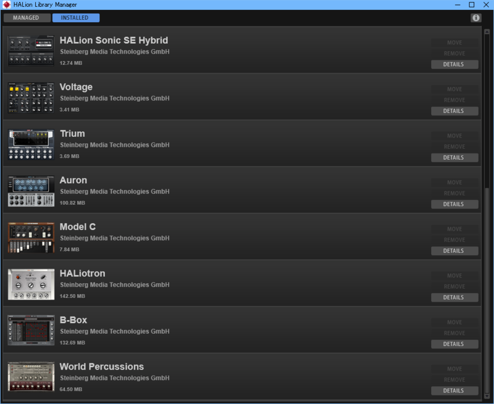This screenshot has width=494, height=404.
Task: Click the 'HALiotron' library title
Action: click(82, 273)
